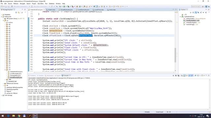Collapse the v73 package node

click(5, 70)
